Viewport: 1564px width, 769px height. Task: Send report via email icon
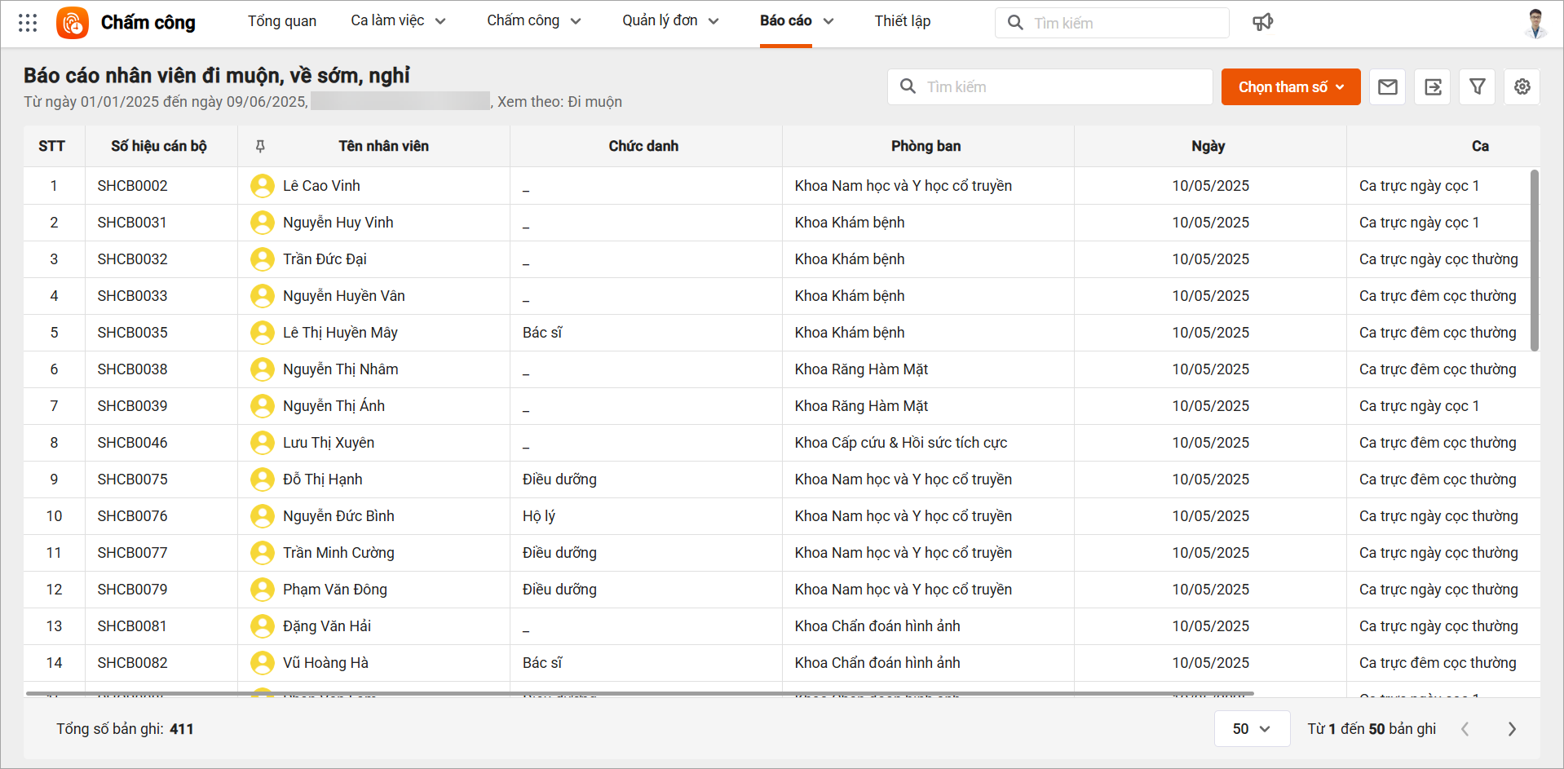click(x=1388, y=86)
